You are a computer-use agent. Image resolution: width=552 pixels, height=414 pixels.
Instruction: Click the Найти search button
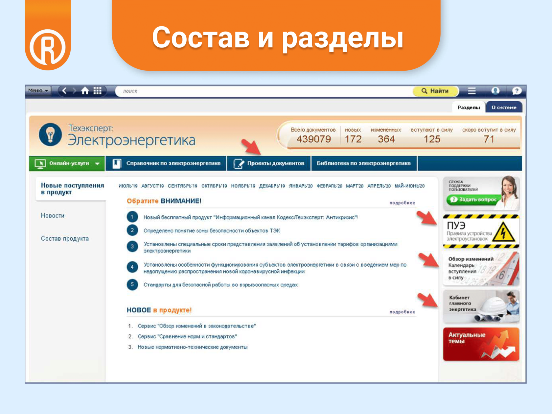click(435, 91)
